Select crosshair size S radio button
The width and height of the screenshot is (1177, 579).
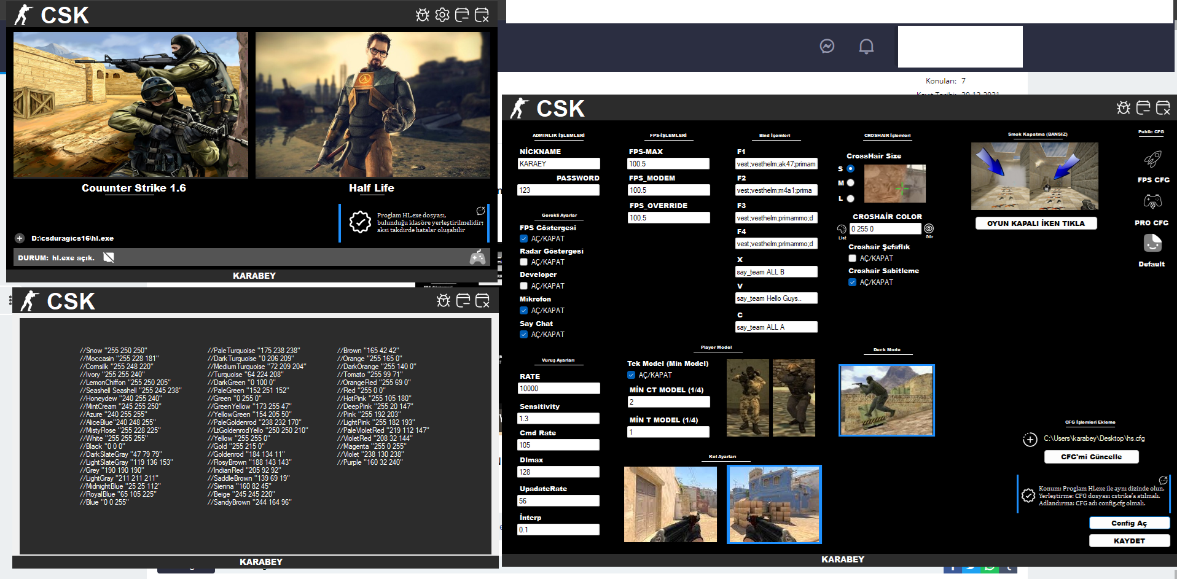851,169
